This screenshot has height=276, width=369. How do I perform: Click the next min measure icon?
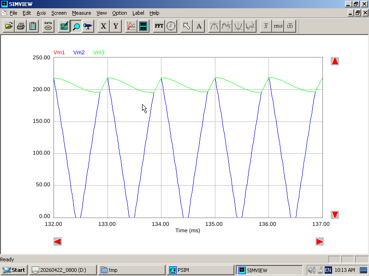click(250, 26)
